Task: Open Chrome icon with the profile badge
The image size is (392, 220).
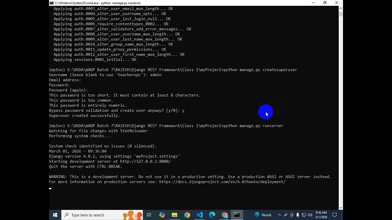Action: (224, 215)
